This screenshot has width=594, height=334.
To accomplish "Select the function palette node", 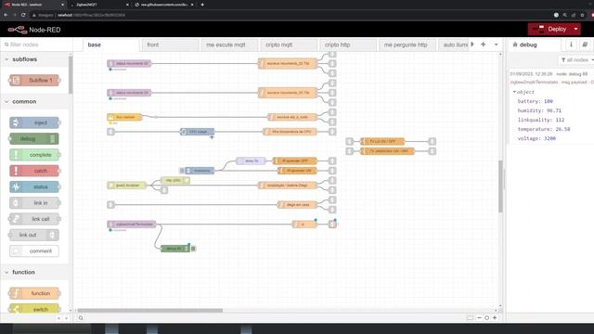I will (x=34, y=293).
